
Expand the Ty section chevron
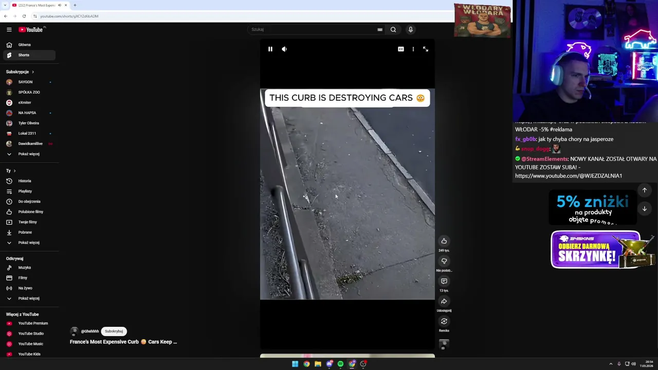coord(14,171)
